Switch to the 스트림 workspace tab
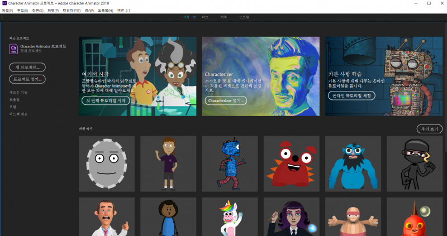This screenshot has height=236, width=447. pyautogui.click(x=244, y=17)
